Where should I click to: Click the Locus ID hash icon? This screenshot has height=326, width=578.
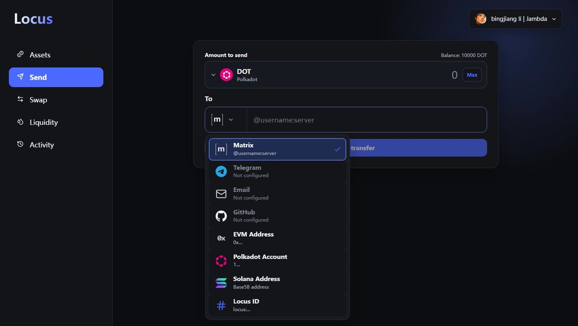[221, 305]
